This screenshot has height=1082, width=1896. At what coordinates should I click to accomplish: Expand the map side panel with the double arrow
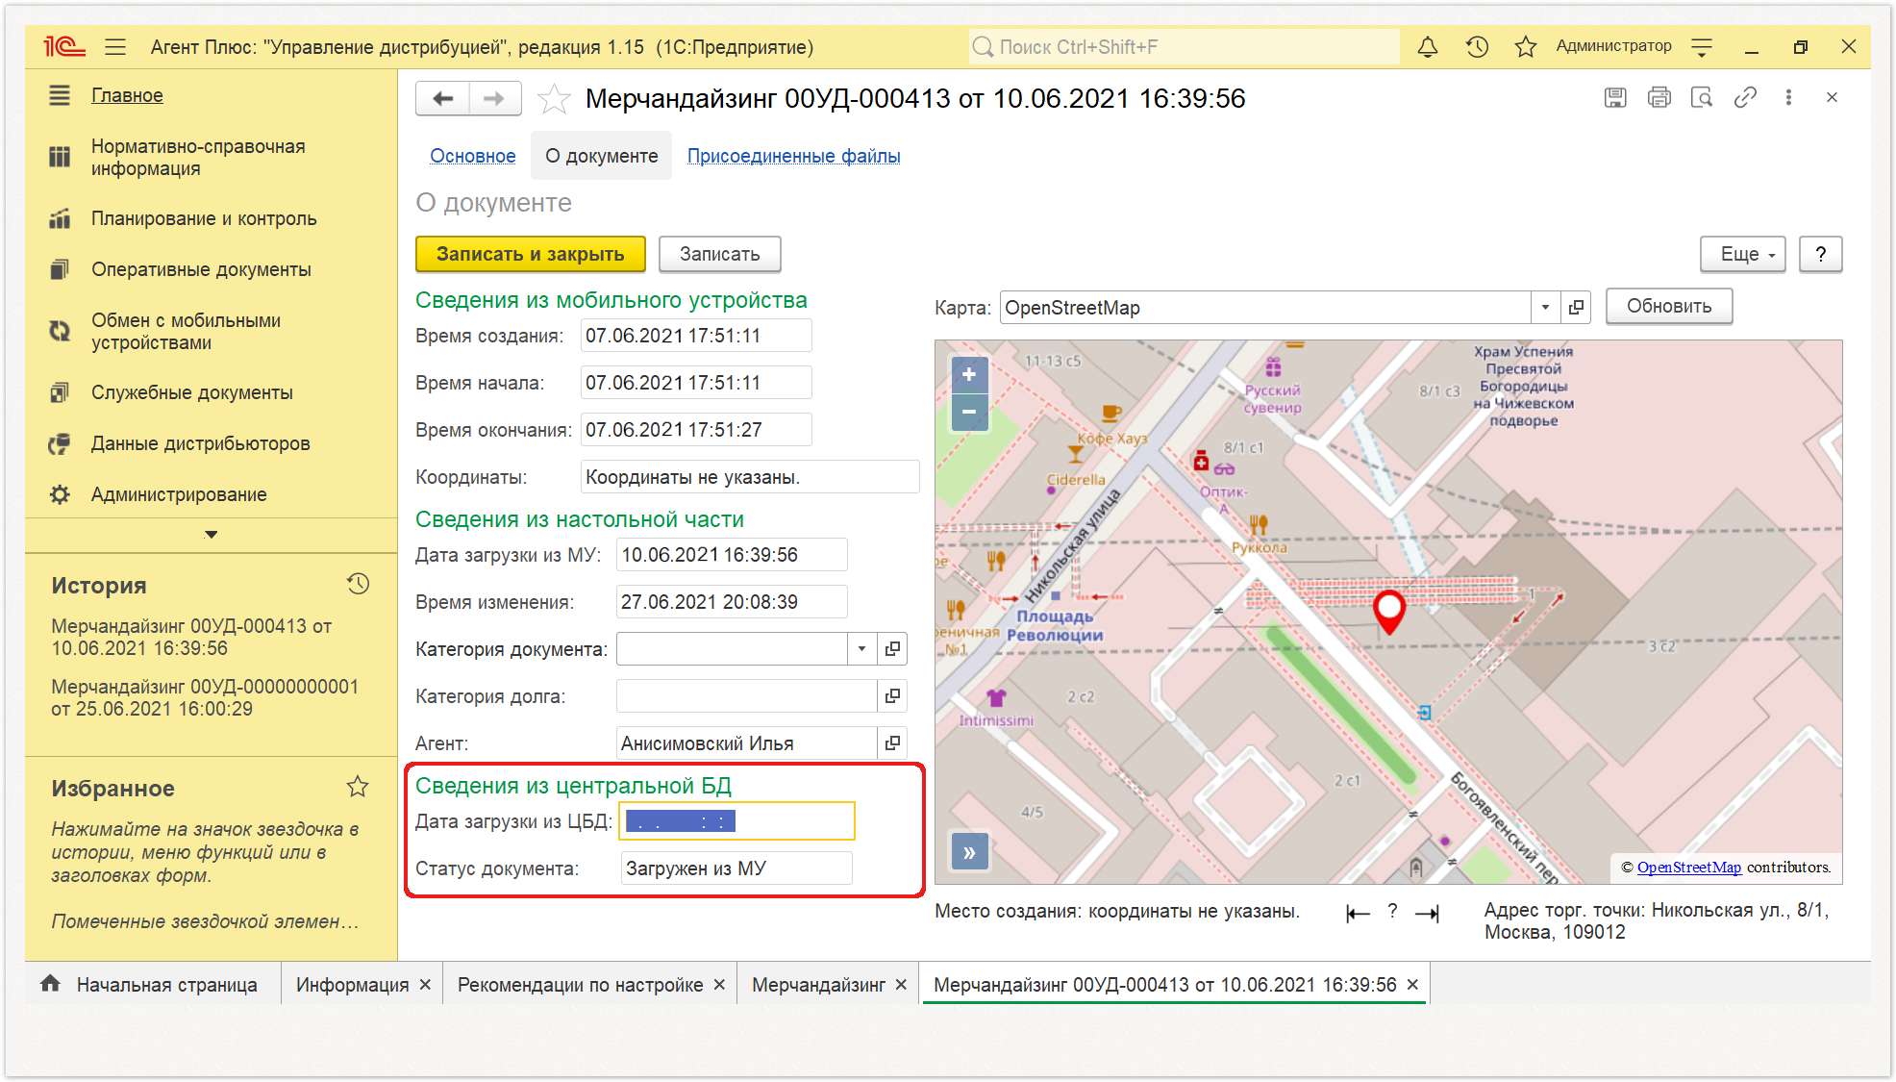(969, 852)
